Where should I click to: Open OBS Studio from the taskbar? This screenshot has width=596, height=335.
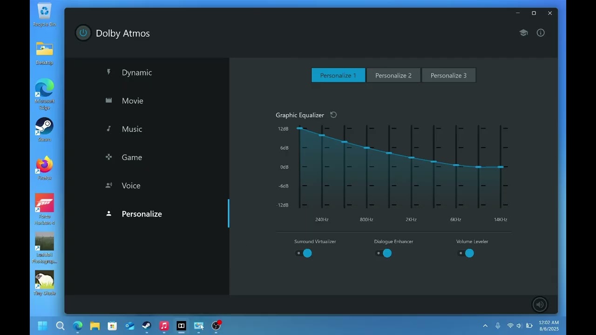pyautogui.click(x=216, y=326)
